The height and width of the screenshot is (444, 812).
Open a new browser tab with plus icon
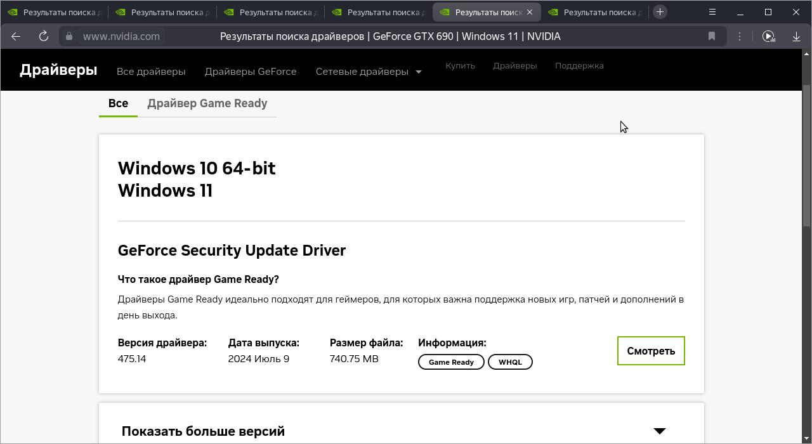tap(660, 12)
